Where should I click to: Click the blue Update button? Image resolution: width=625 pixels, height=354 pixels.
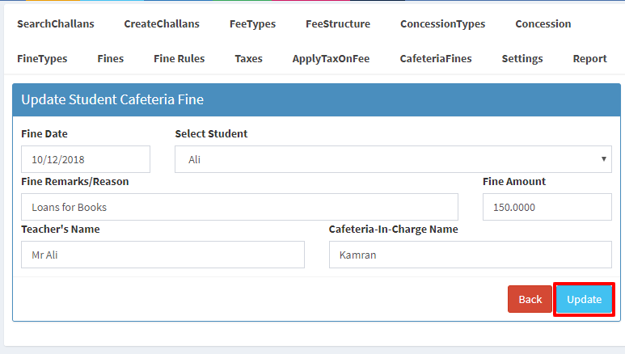(x=584, y=299)
